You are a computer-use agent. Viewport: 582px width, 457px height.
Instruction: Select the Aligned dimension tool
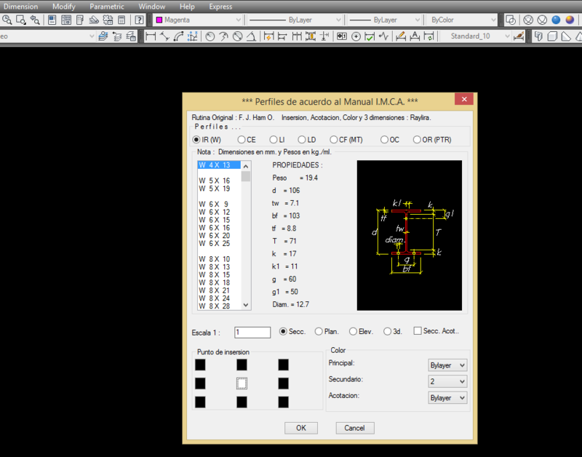165,36
